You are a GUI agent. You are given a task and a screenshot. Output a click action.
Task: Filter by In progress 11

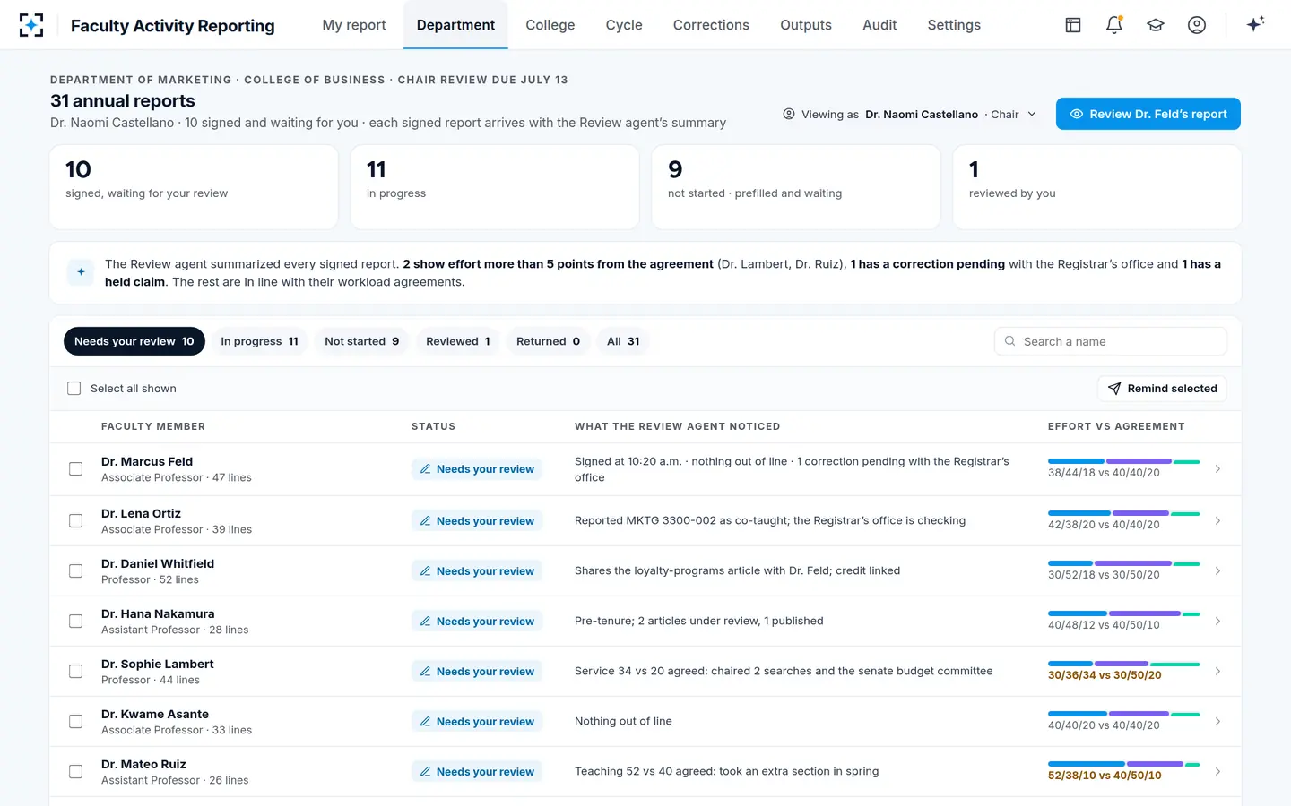tap(259, 341)
